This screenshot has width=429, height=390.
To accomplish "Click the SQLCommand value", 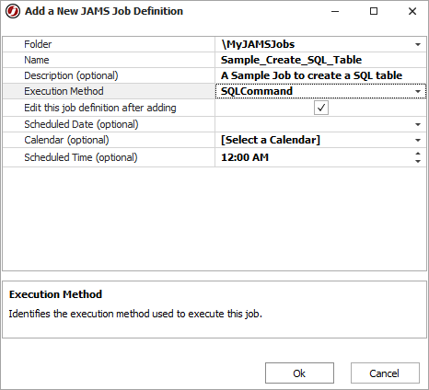I will coord(257,91).
